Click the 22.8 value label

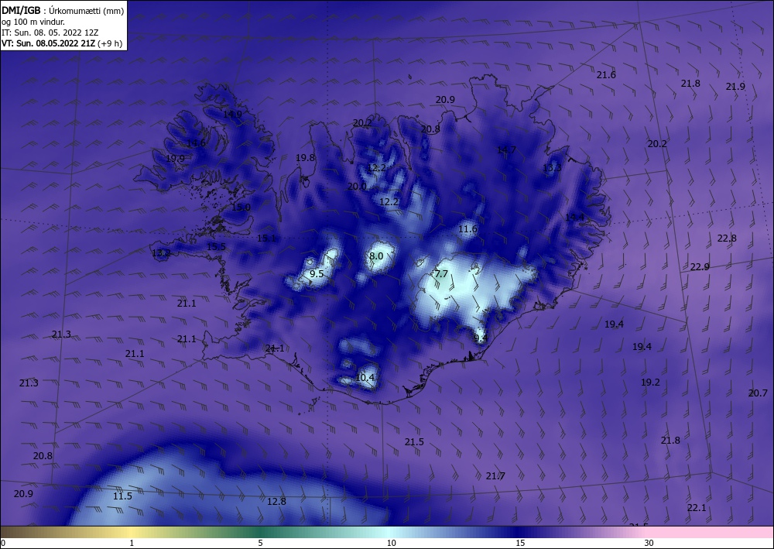click(727, 238)
